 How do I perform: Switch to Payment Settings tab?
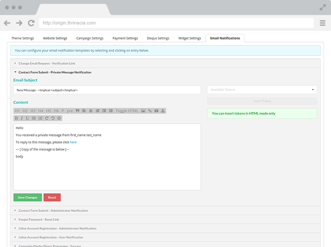pyautogui.click(x=125, y=38)
